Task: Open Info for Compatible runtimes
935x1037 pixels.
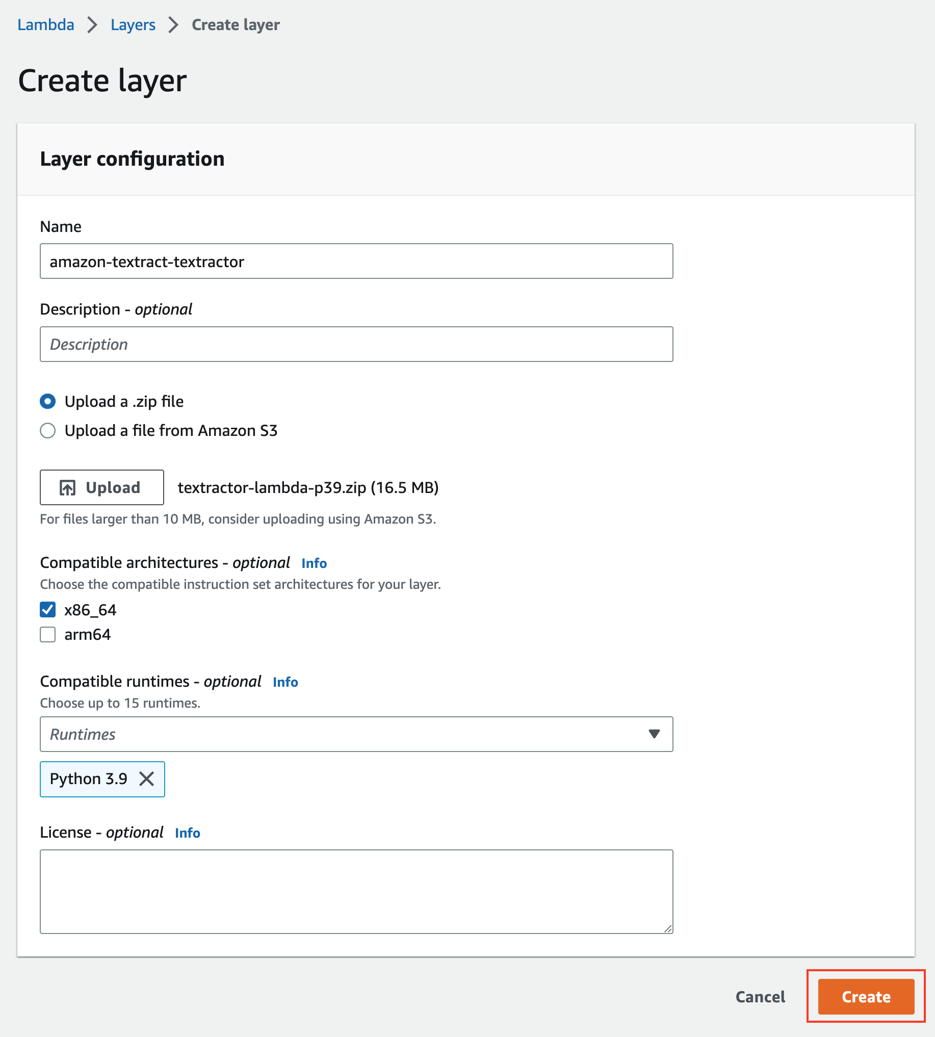Action: 285,682
